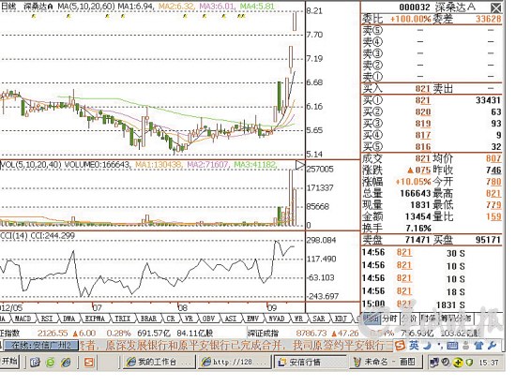Click the first quick launch icon beside 开始
This screenshot has width=516, height=386.
(x=36, y=363)
